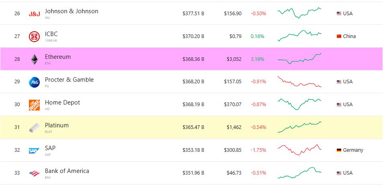Click the Home Depot orange logo

(x=35, y=105)
